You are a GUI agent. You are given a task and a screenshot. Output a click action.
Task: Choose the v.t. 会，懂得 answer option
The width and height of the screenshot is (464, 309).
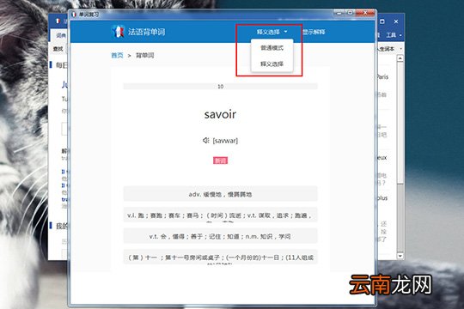220,236
